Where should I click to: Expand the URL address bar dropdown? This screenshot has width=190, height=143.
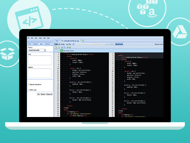point(106,44)
